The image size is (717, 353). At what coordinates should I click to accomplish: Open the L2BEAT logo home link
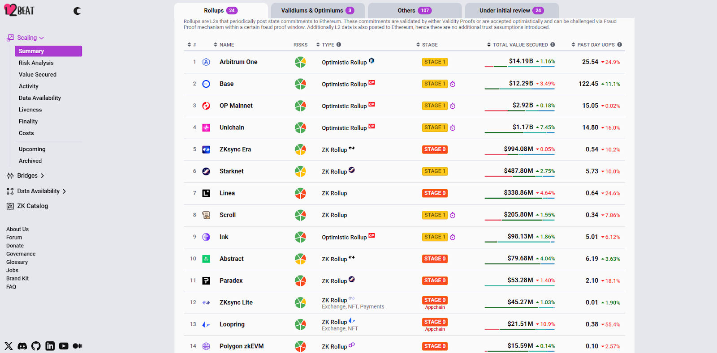tap(19, 10)
